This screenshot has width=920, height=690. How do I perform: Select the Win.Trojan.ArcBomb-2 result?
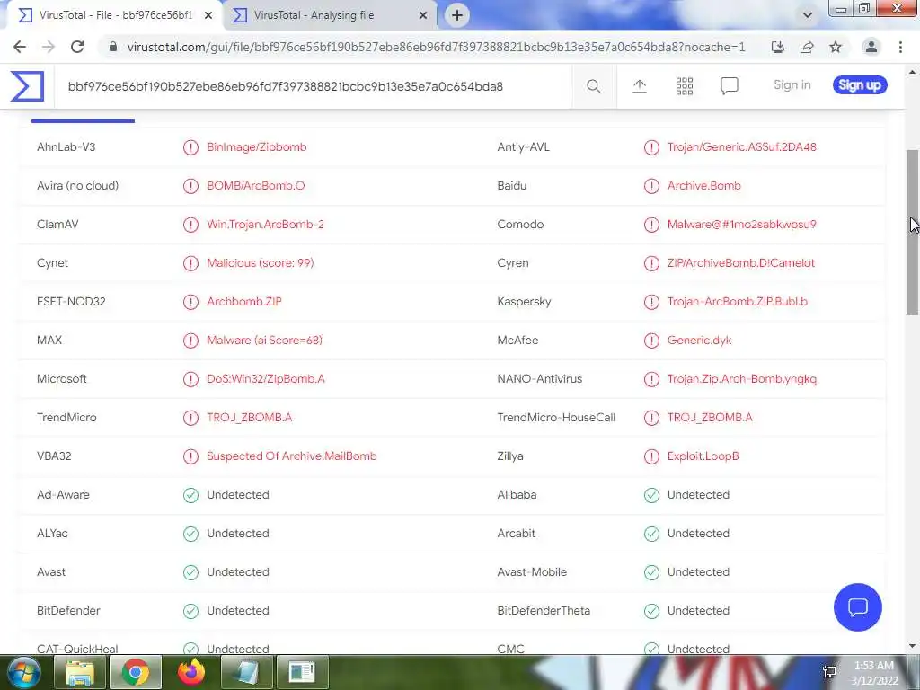click(265, 225)
